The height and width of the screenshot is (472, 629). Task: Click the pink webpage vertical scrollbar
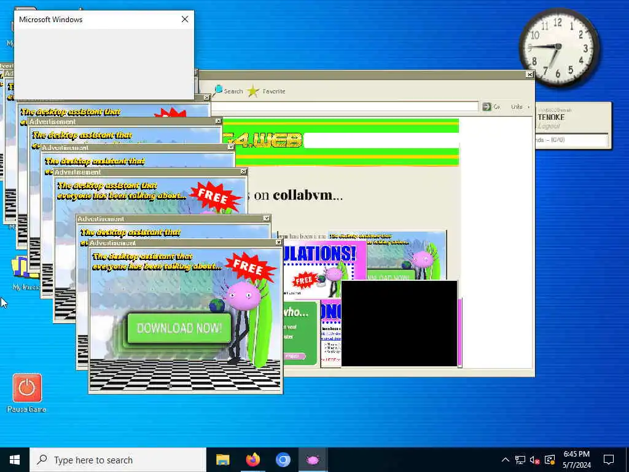point(459,332)
